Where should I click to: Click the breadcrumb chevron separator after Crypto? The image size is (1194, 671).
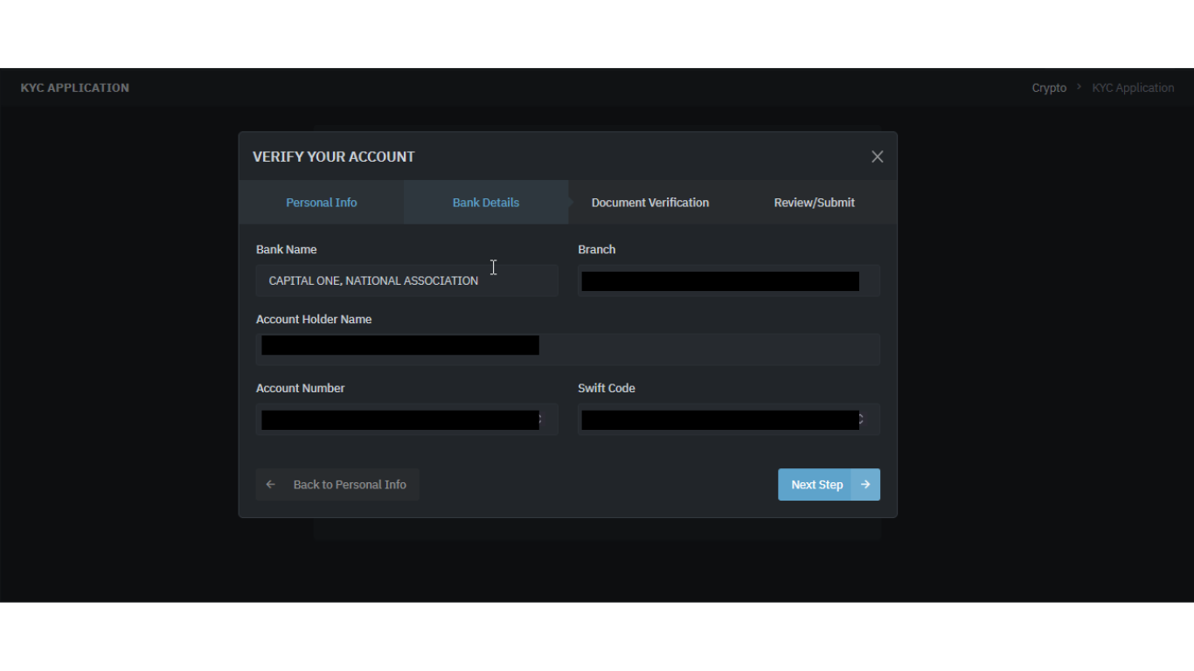(1079, 87)
